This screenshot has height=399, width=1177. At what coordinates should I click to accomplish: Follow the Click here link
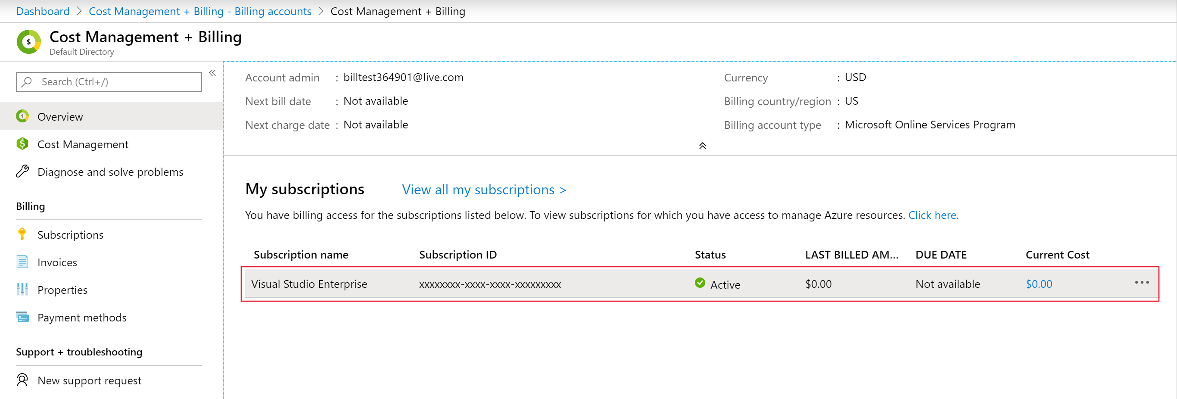pos(933,215)
